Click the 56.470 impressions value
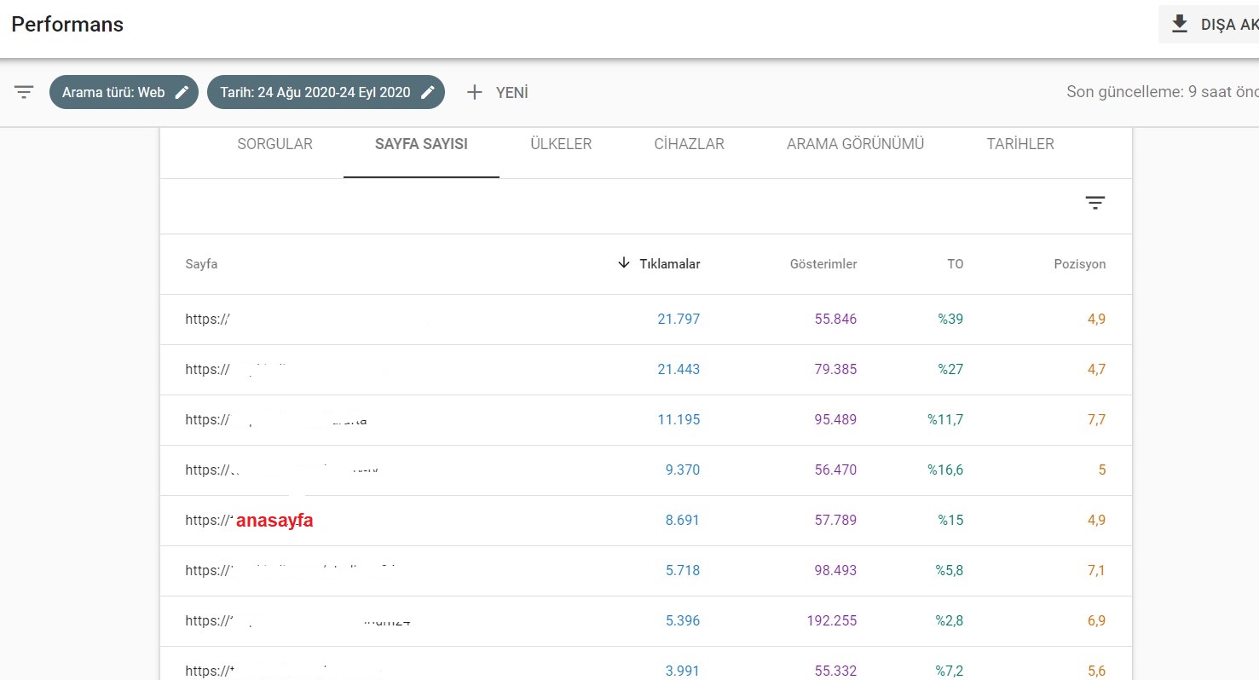The width and height of the screenshot is (1259, 680). tap(836, 470)
